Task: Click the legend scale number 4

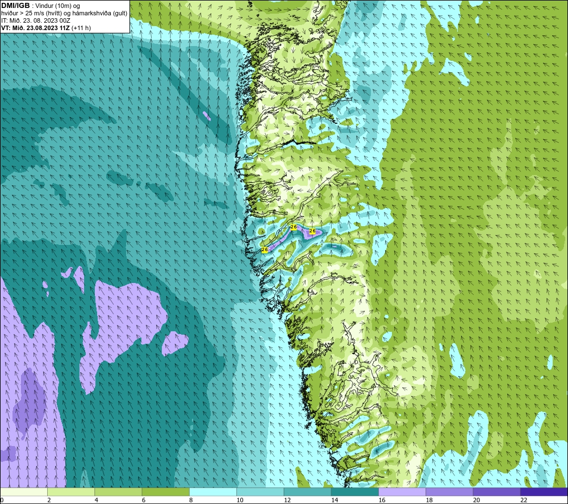Action: coord(97,500)
